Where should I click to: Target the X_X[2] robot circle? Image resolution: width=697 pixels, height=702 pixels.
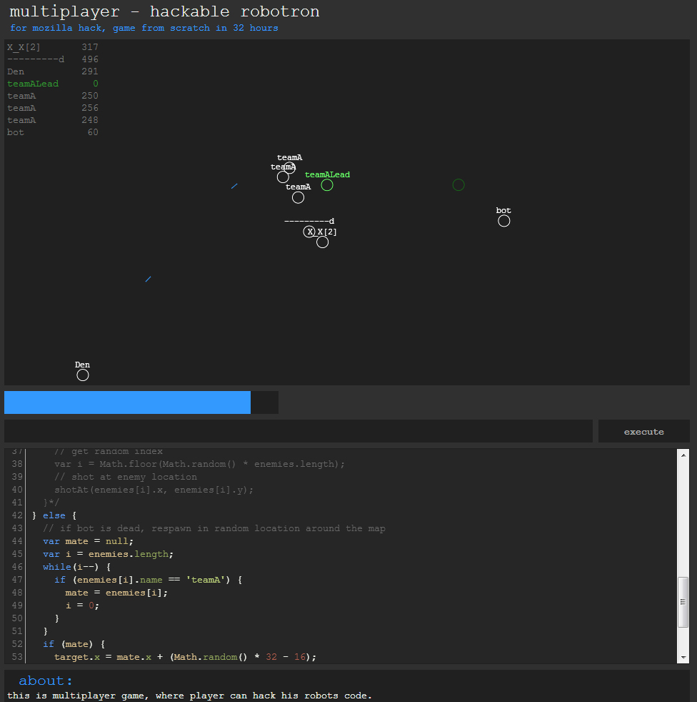(323, 242)
